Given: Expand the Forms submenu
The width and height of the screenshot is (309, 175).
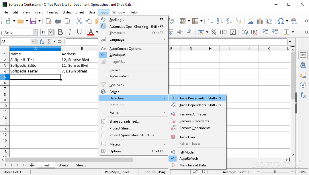Looking at the screenshot, I should pos(133,113).
